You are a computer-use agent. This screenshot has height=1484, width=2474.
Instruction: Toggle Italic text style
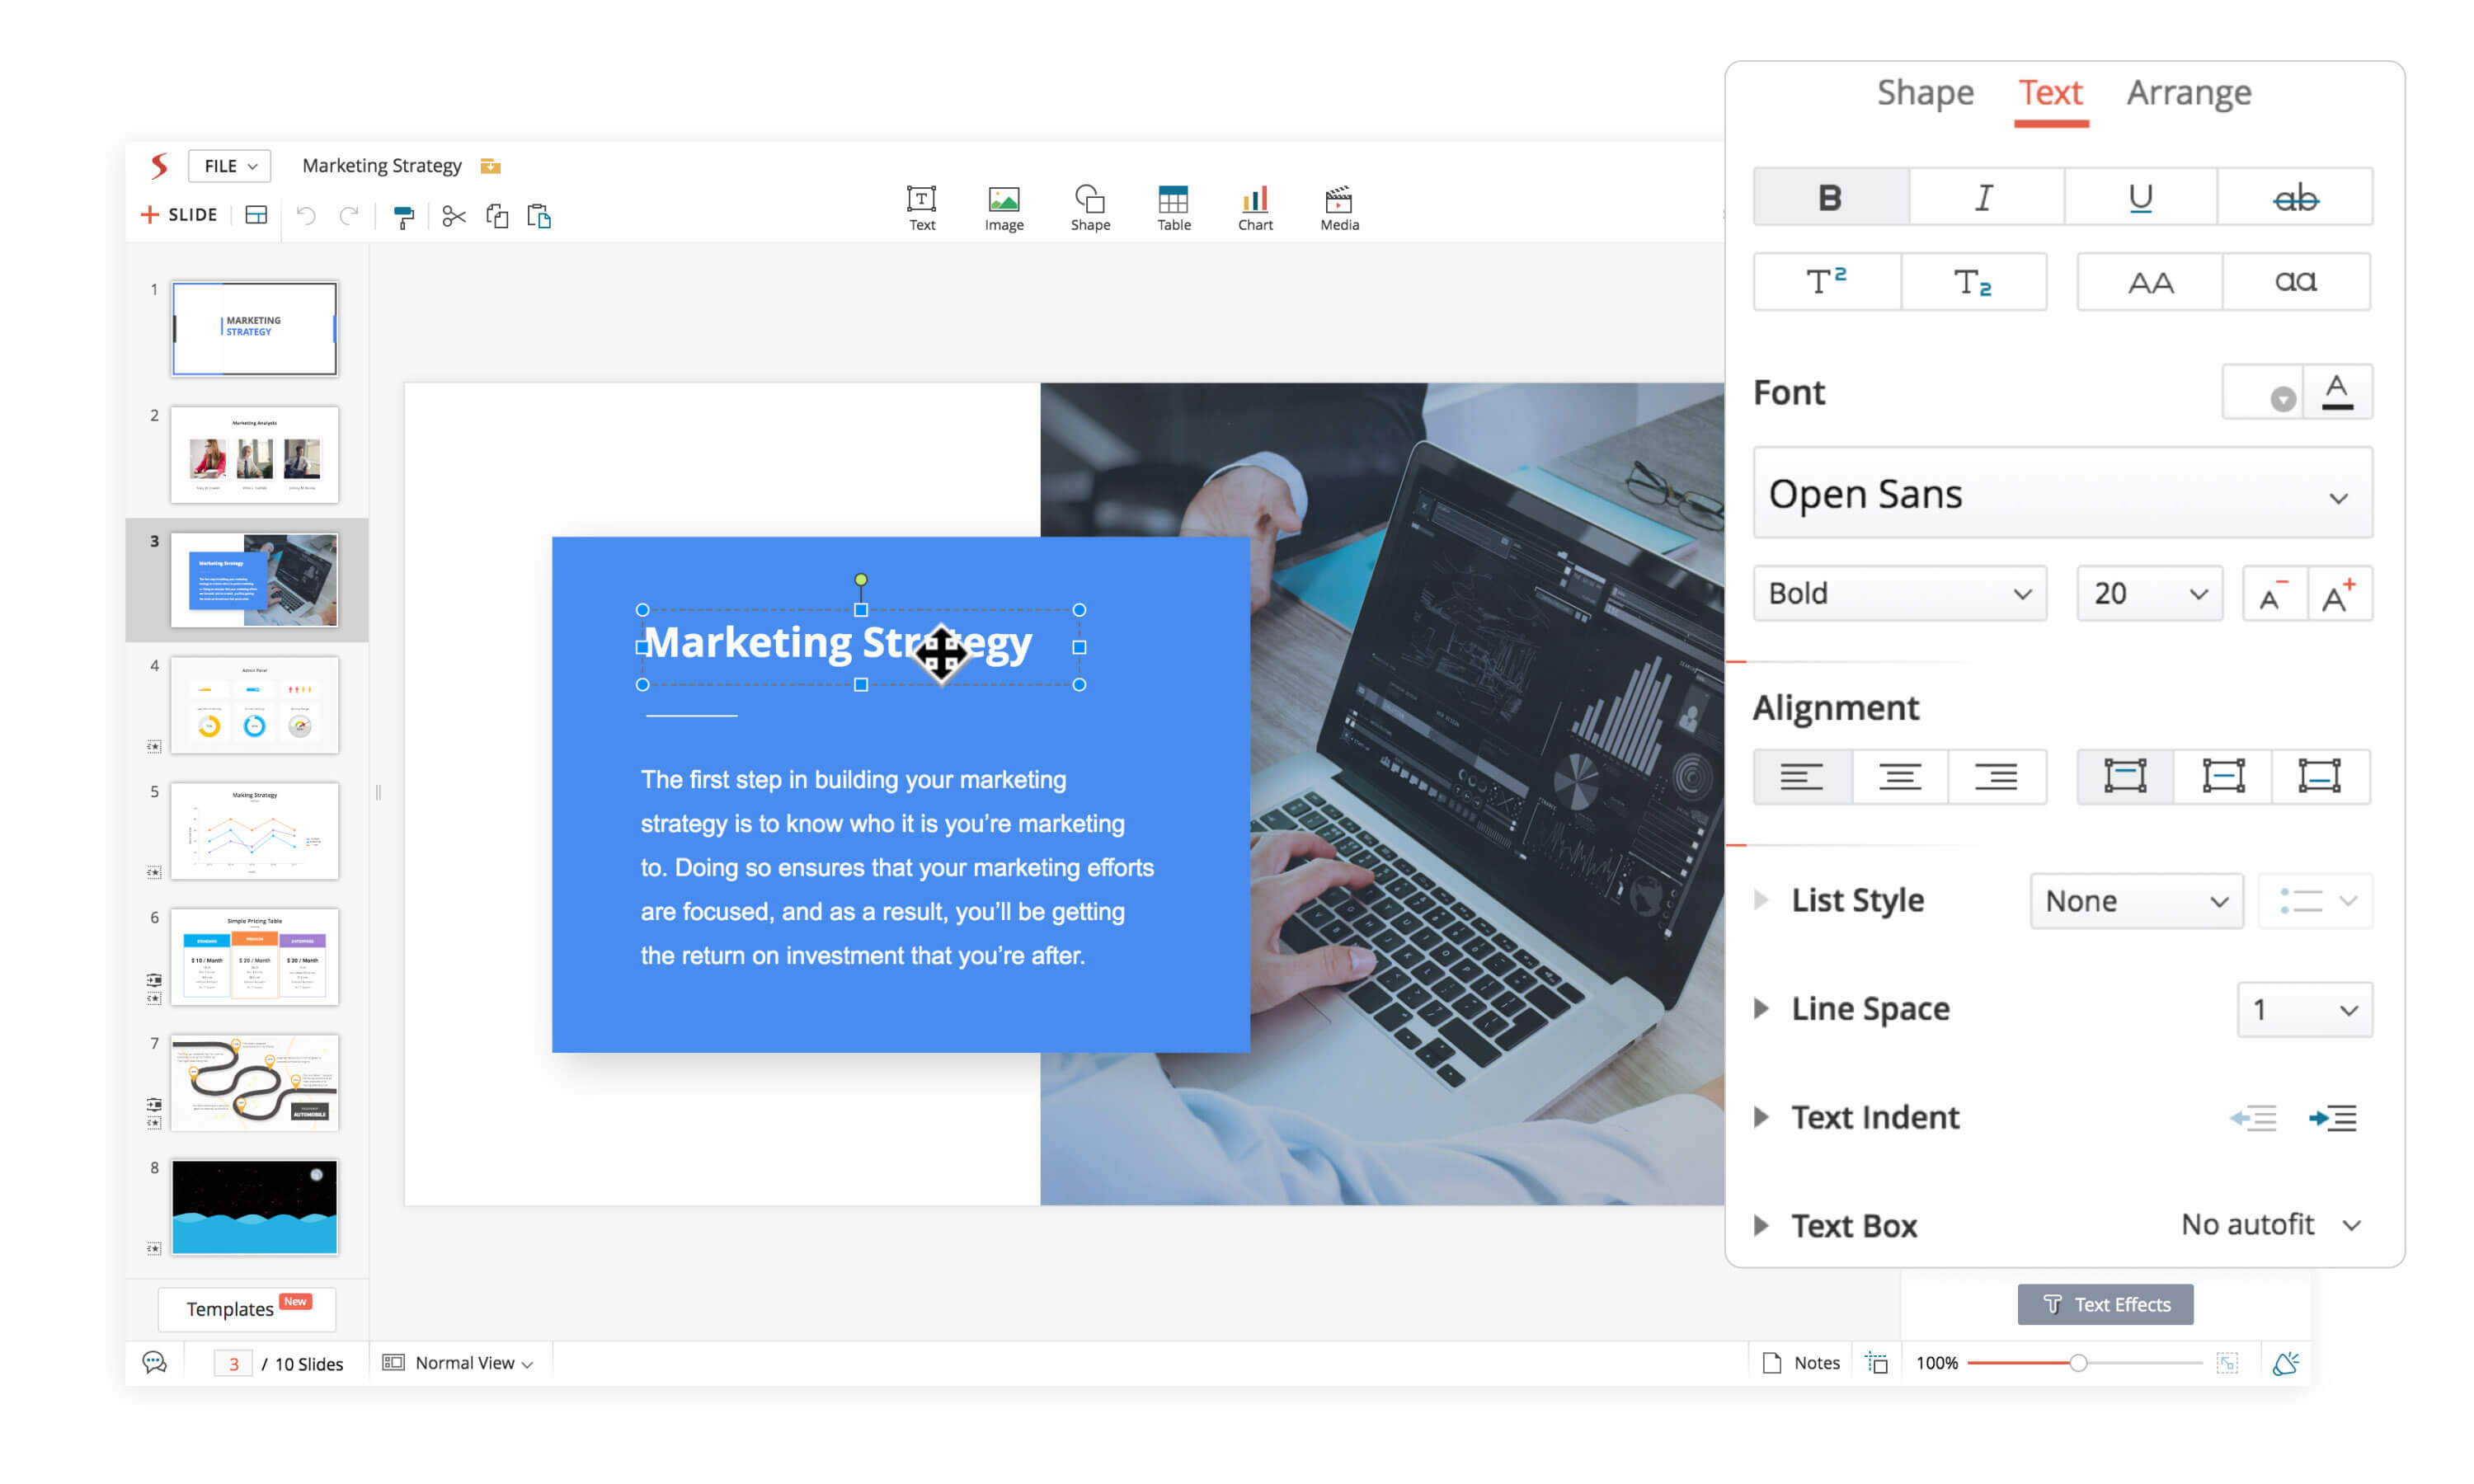1984,197
